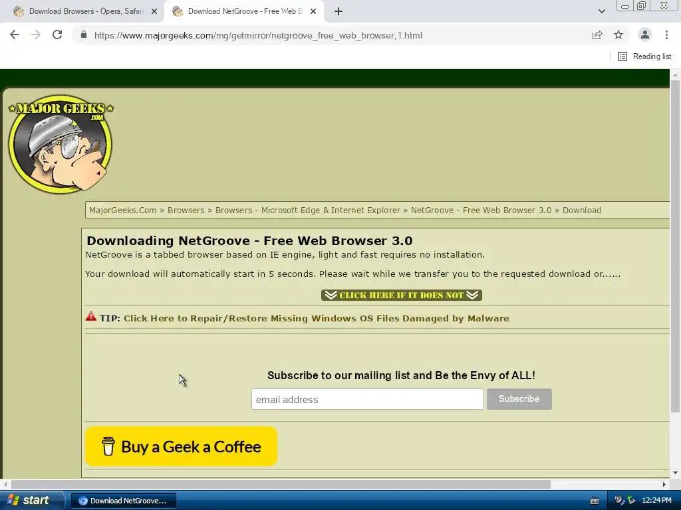Click the Subscribe button
Screen dimensions: 681x510
[x=519, y=399]
